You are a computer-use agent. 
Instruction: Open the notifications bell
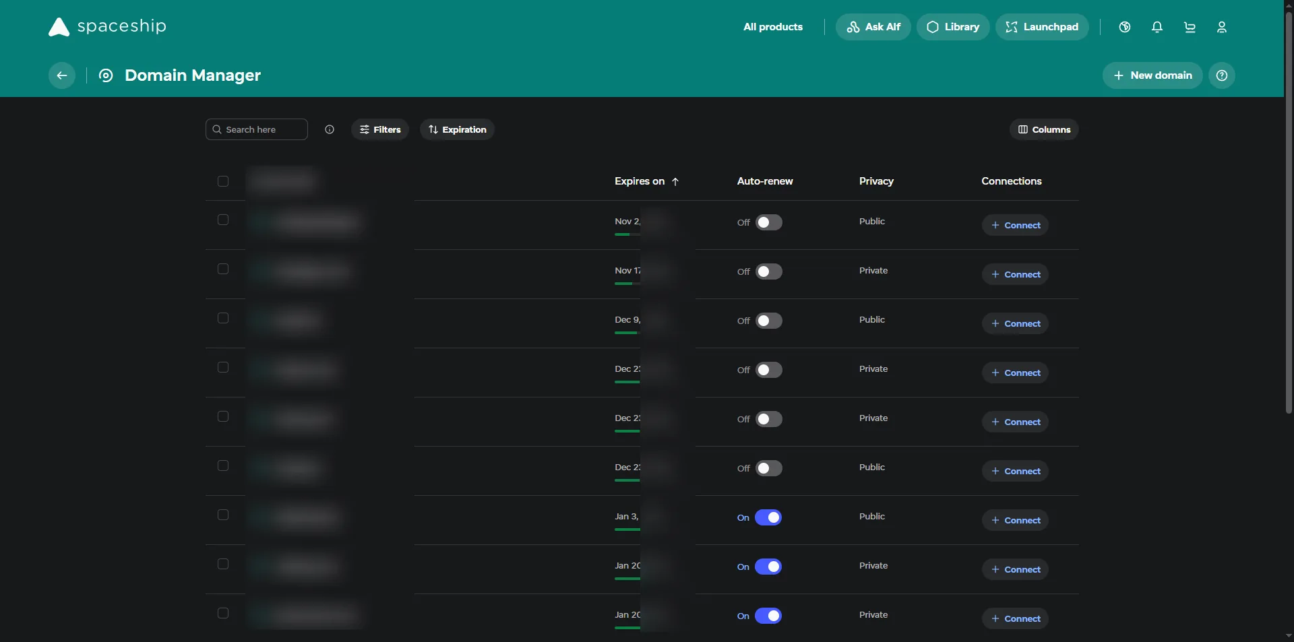[x=1157, y=27]
